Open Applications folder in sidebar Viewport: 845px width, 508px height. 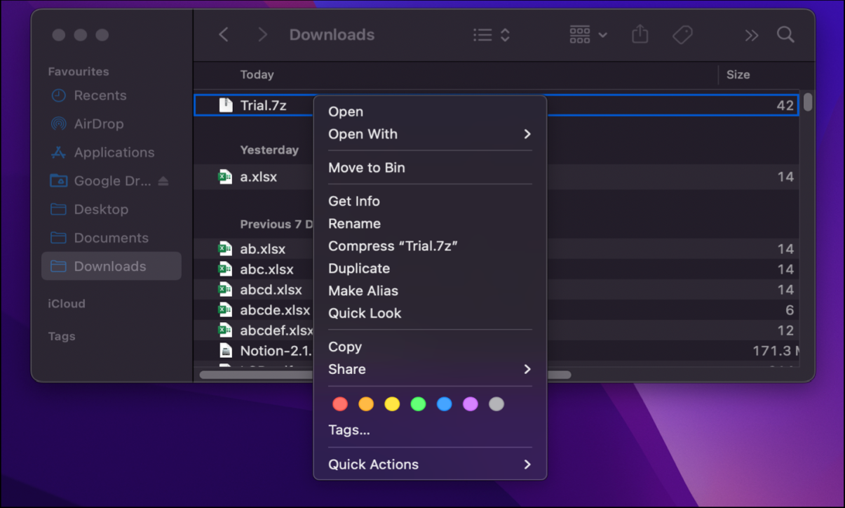coord(114,152)
